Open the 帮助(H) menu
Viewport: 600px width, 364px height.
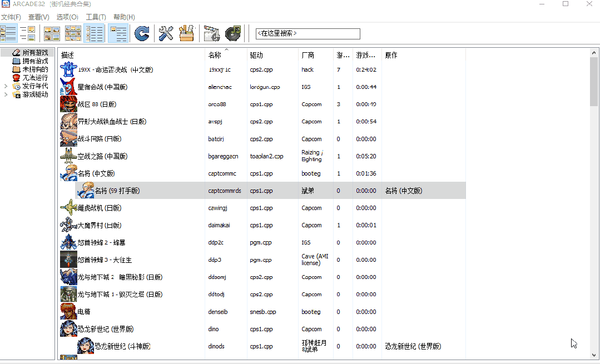coord(124,17)
